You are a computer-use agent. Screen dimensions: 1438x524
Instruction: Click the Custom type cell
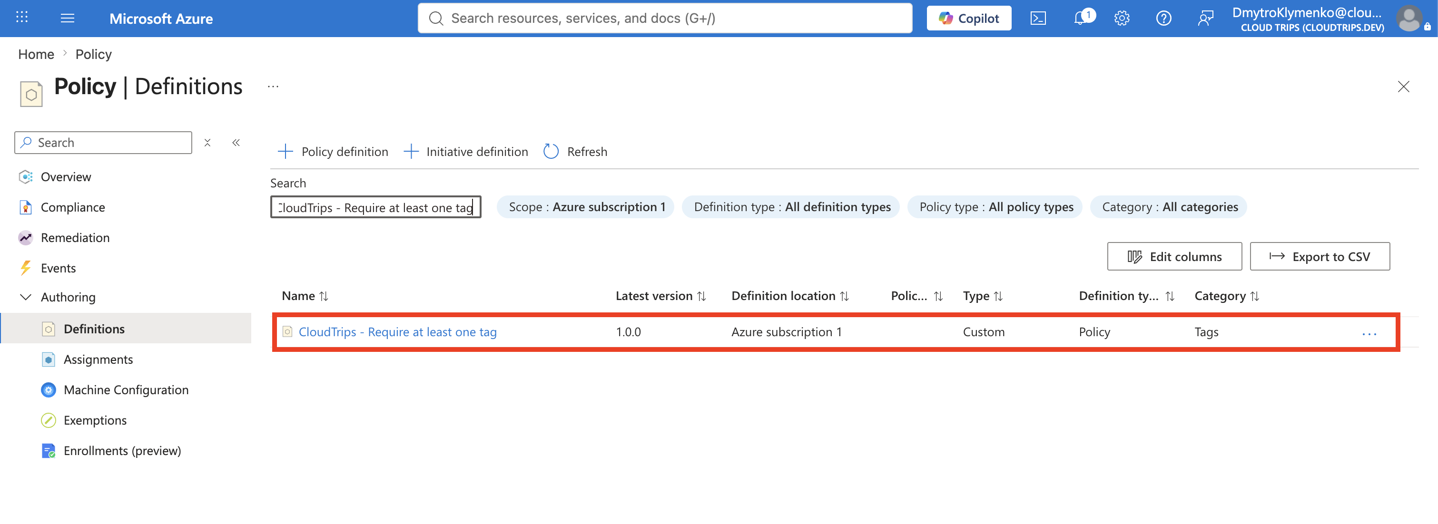(x=983, y=332)
